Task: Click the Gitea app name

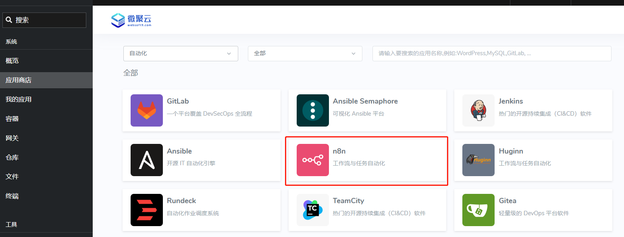Action: tap(508, 201)
